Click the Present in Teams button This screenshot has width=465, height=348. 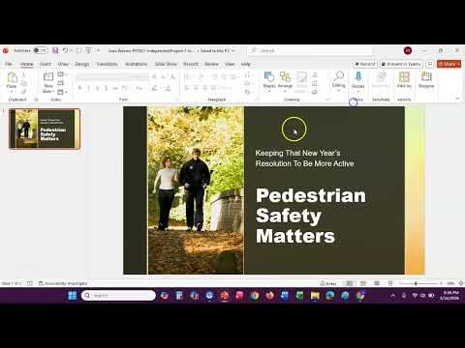tap(401, 64)
